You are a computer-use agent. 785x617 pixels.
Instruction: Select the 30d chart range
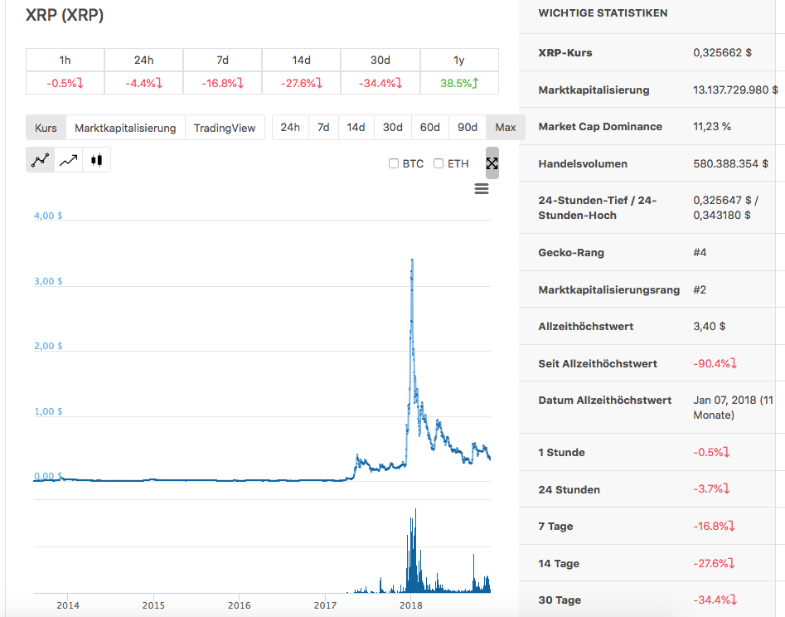[392, 127]
